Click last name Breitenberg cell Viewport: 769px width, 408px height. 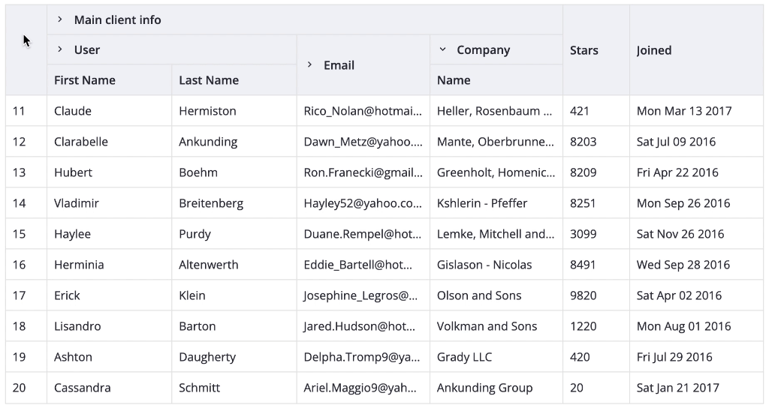point(234,203)
